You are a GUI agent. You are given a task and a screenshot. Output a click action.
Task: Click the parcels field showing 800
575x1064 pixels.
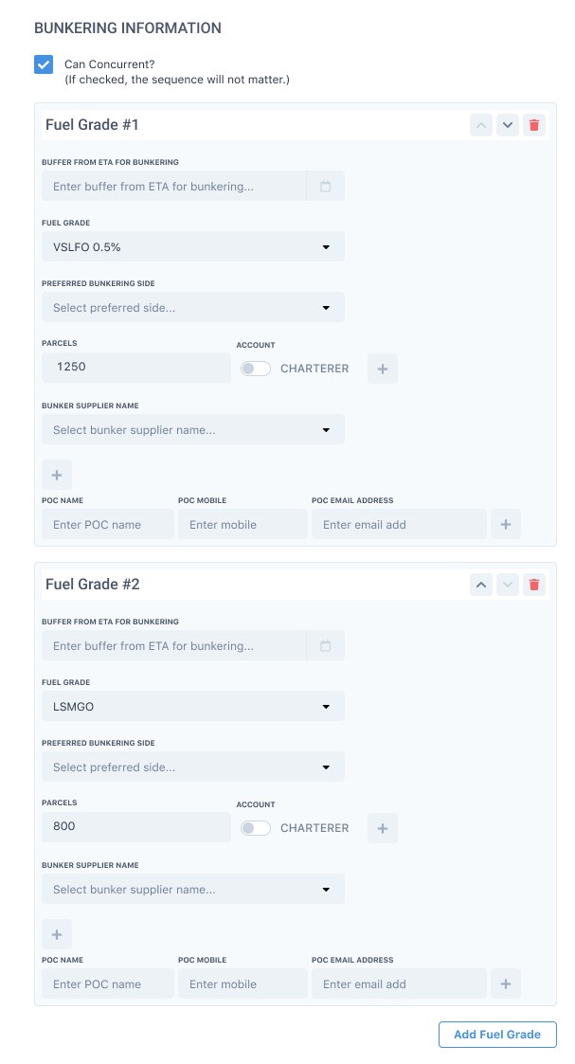point(136,827)
